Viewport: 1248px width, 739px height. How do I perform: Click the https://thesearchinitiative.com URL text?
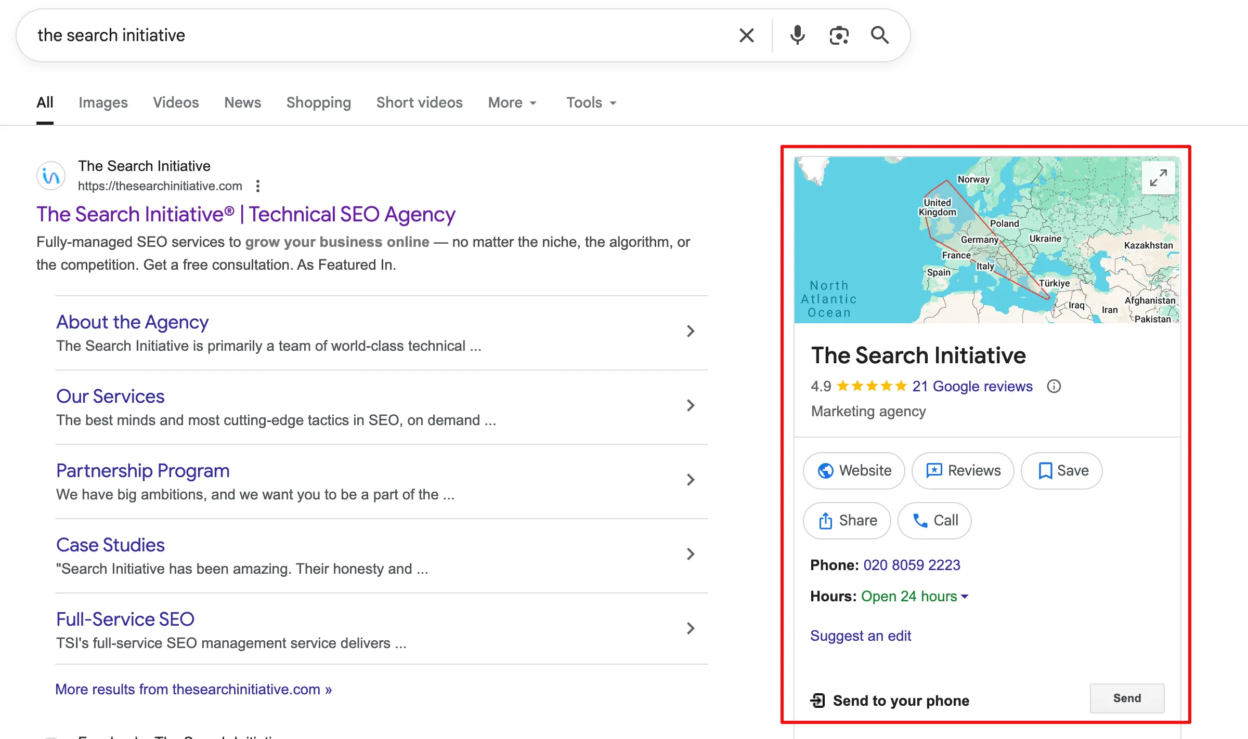pyautogui.click(x=160, y=186)
